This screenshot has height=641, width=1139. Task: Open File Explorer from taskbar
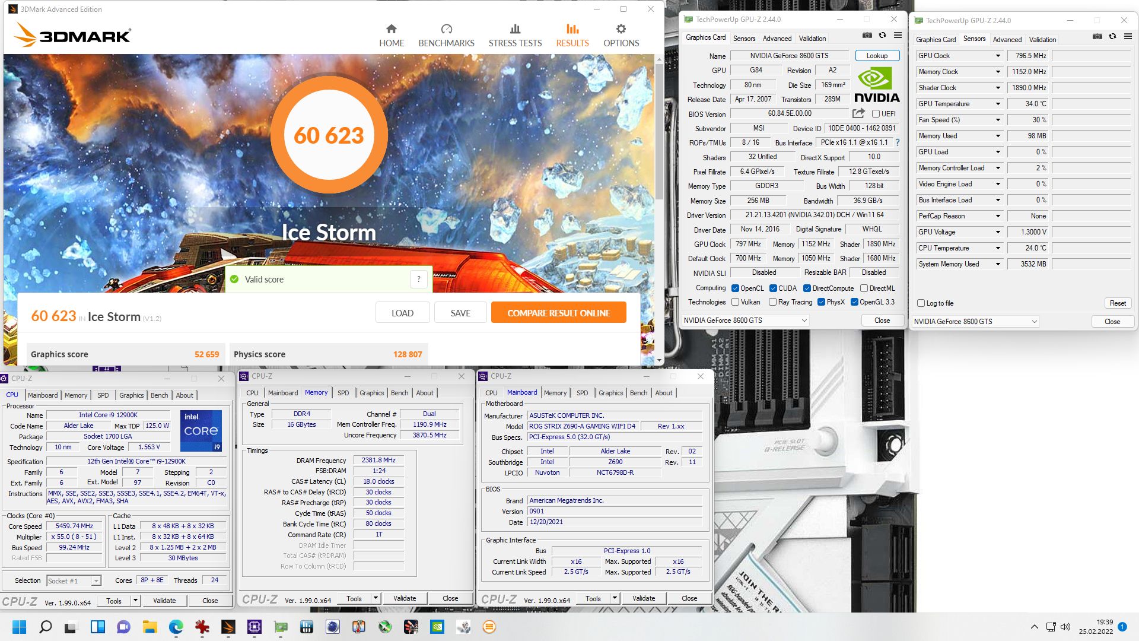point(149,627)
